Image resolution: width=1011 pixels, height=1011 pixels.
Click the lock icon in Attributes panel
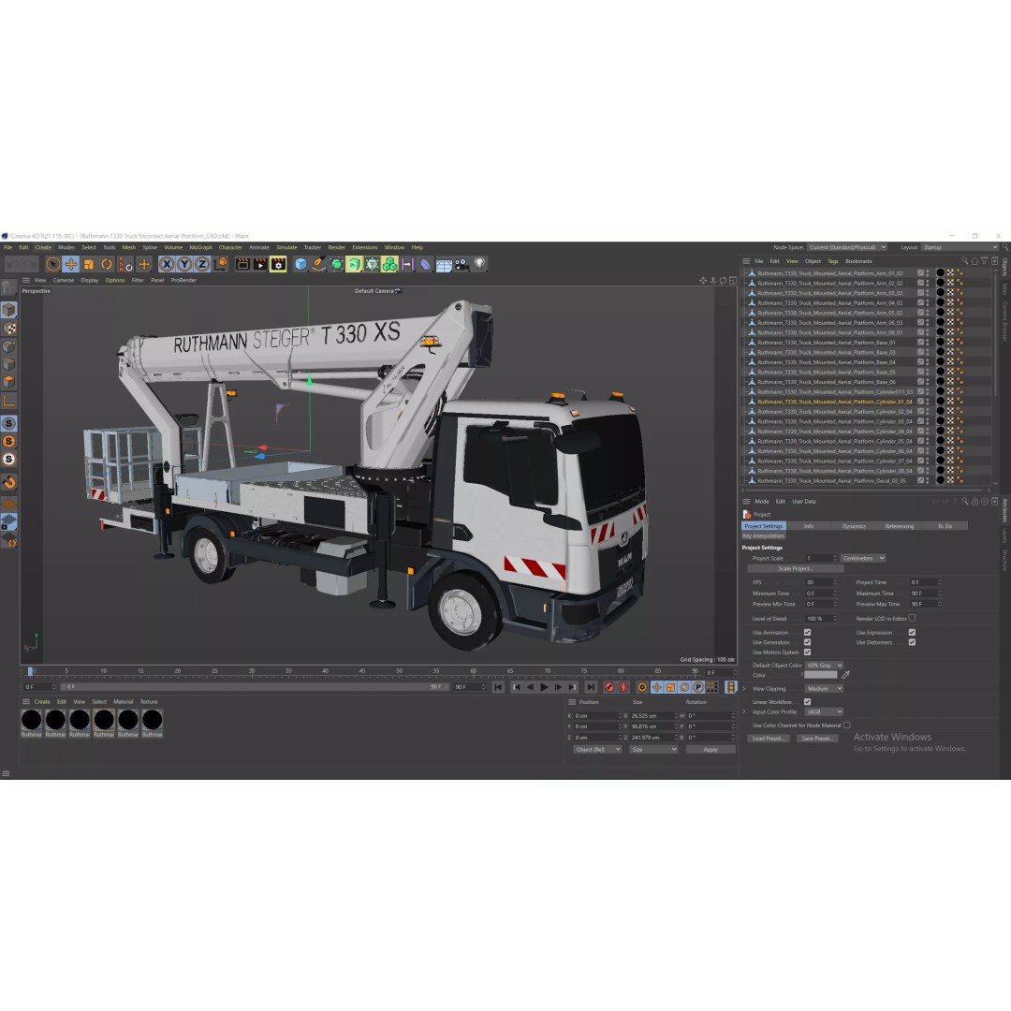(x=974, y=502)
